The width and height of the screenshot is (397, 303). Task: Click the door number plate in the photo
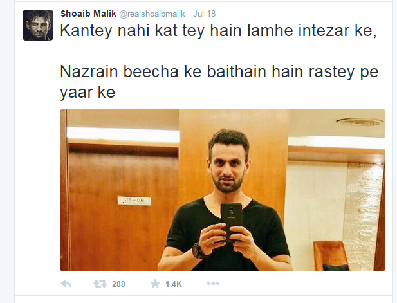click(134, 201)
